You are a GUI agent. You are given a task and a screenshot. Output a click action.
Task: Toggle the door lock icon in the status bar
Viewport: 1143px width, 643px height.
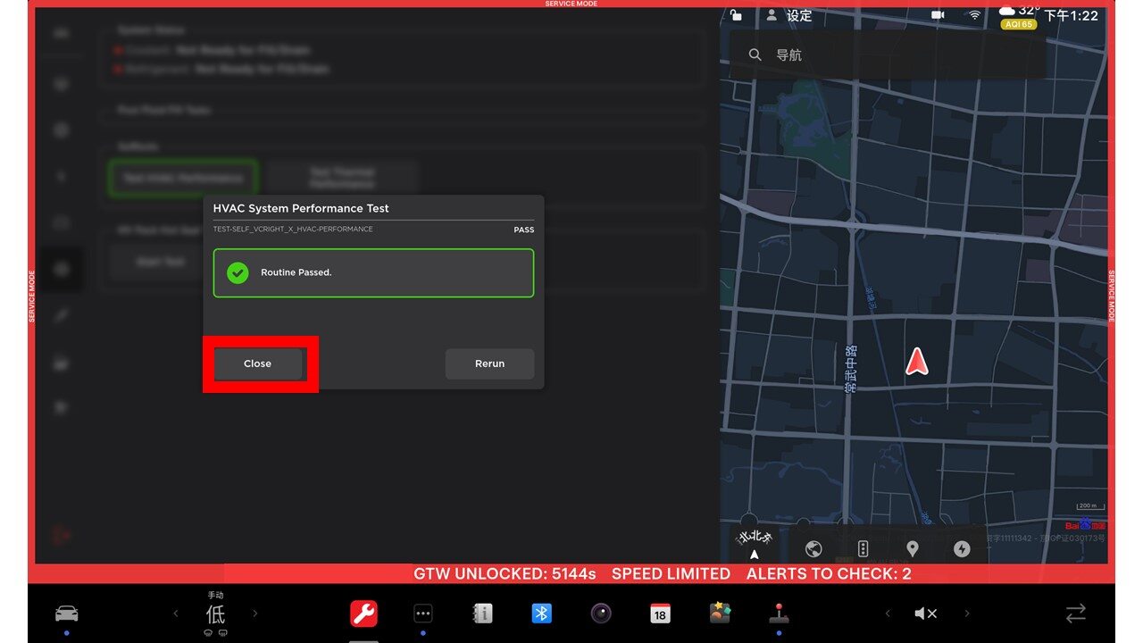point(736,15)
